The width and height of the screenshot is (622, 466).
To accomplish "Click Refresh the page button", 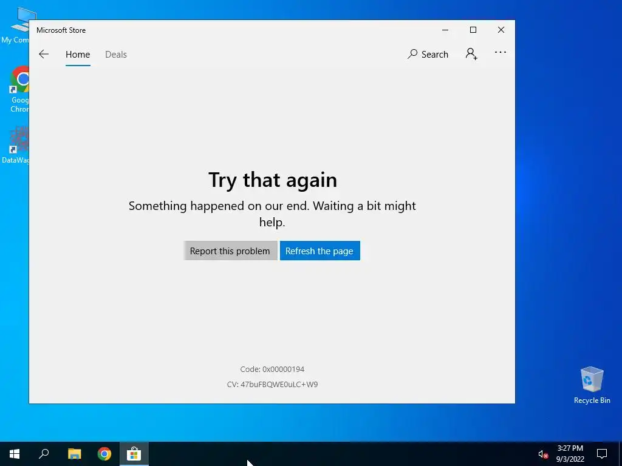I will 320,251.
